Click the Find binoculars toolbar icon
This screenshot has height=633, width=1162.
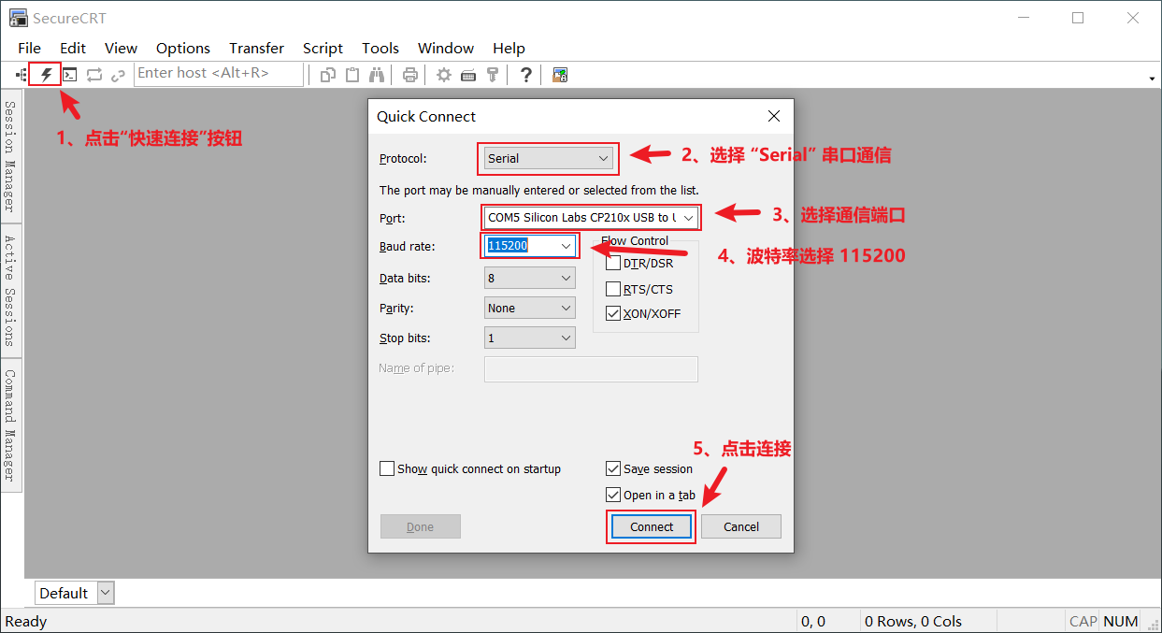(x=378, y=75)
